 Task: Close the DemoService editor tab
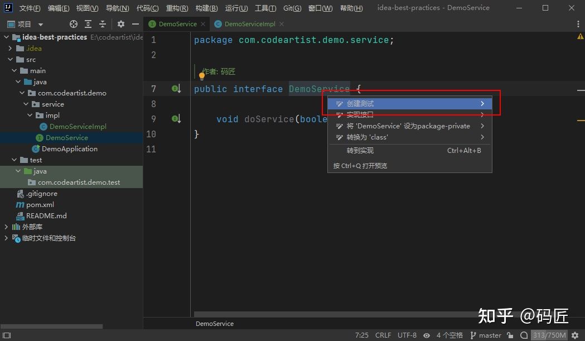pos(203,24)
